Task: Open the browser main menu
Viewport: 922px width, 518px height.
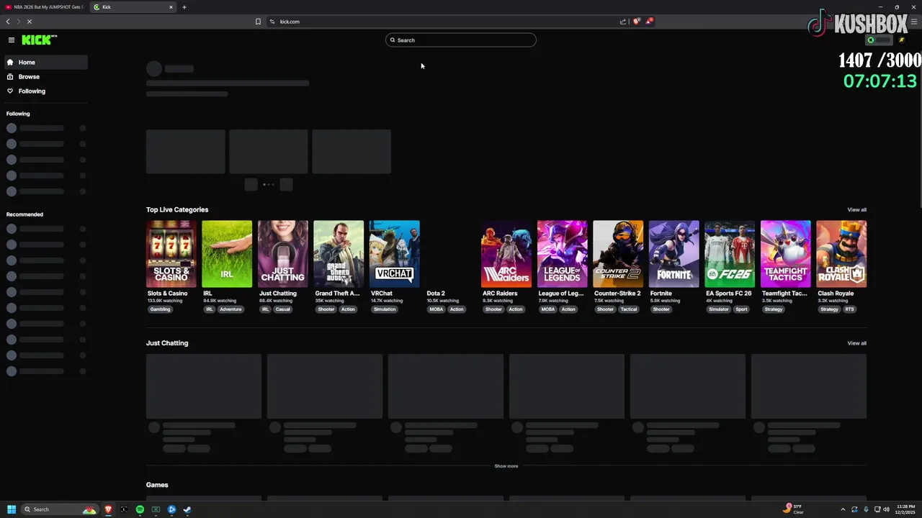Action: [914, 22]
